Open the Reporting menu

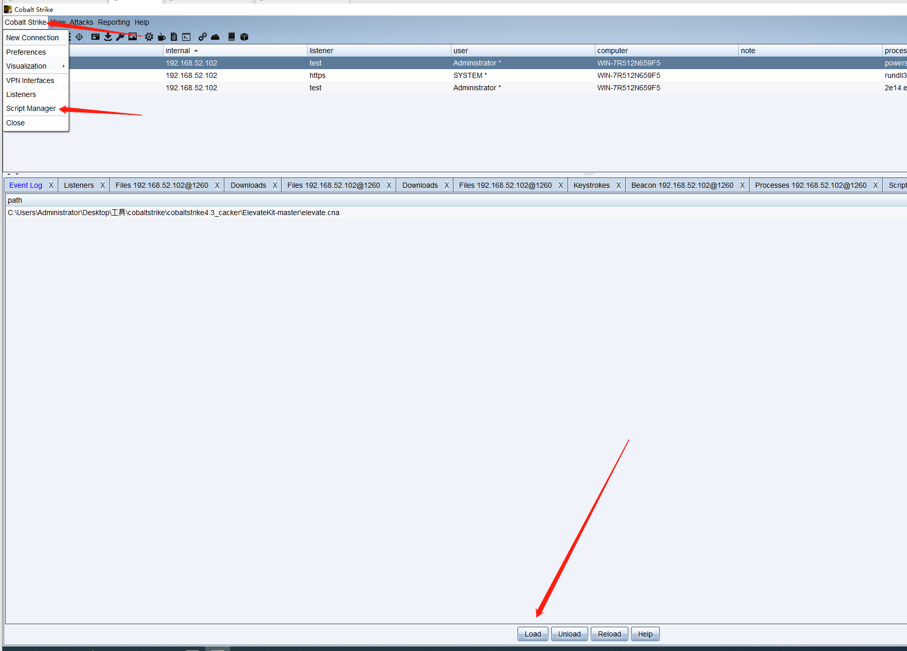point(114,22)
